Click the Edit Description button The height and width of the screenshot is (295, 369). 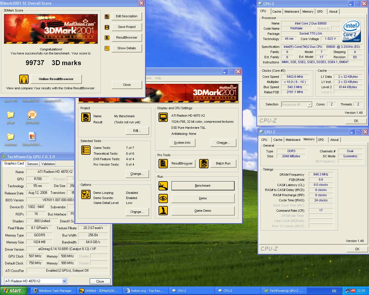127,16
